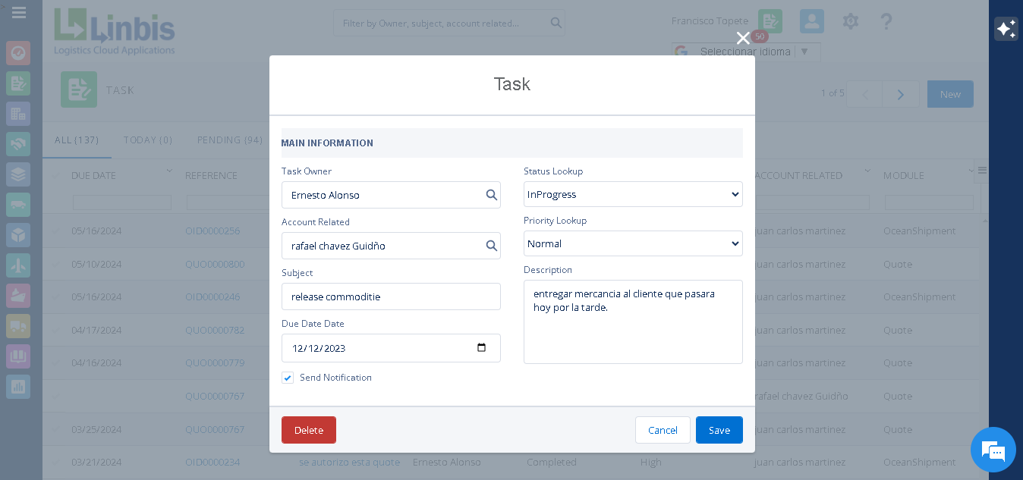Switch to the TODAY (0) tab
The height and width of the screenshot is (480, 1023).
(147, 140)
